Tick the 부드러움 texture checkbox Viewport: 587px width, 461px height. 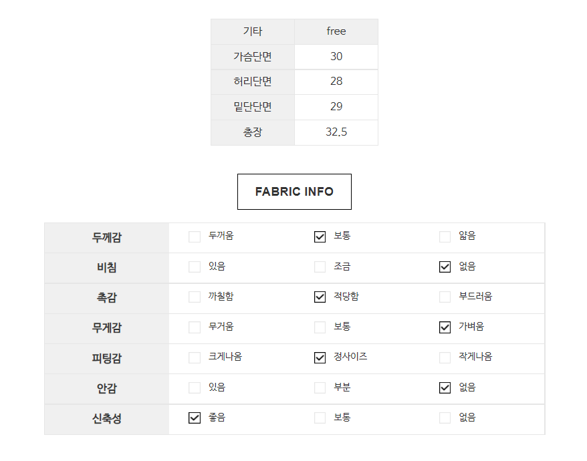pyautogui.click(x=445, y=297)
